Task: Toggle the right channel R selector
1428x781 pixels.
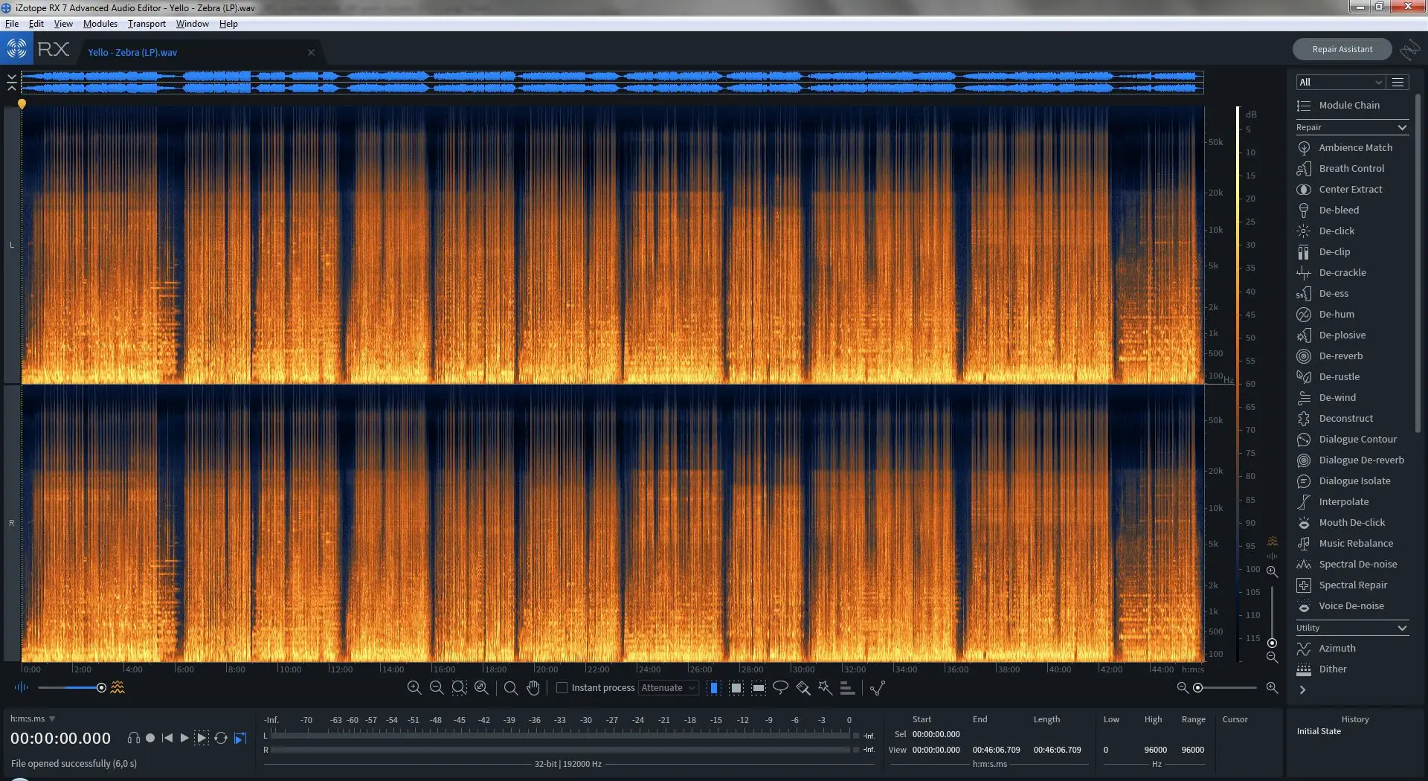Action: click(x=12, y=523)
